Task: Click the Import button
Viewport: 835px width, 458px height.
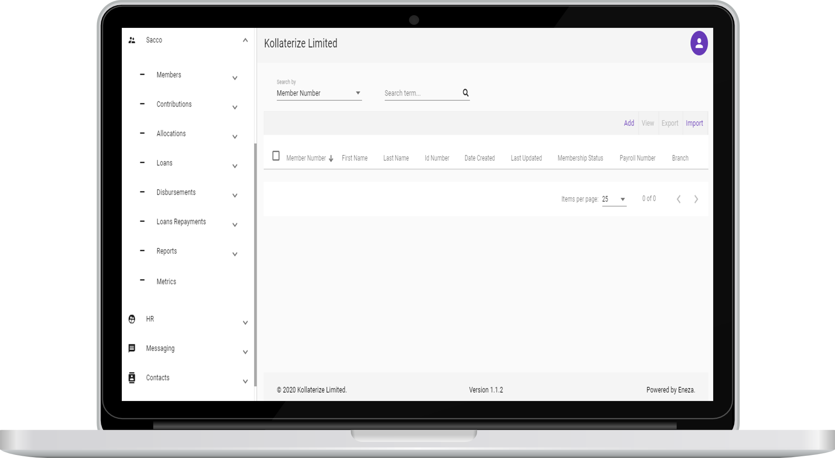Action: [x=694, y=123]
